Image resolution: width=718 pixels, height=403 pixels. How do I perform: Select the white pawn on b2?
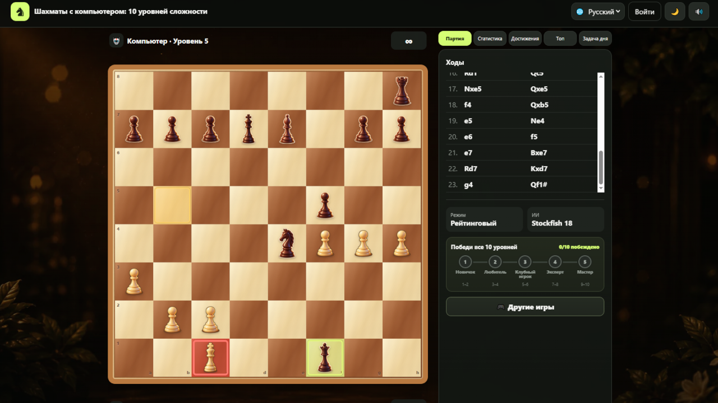172,320
